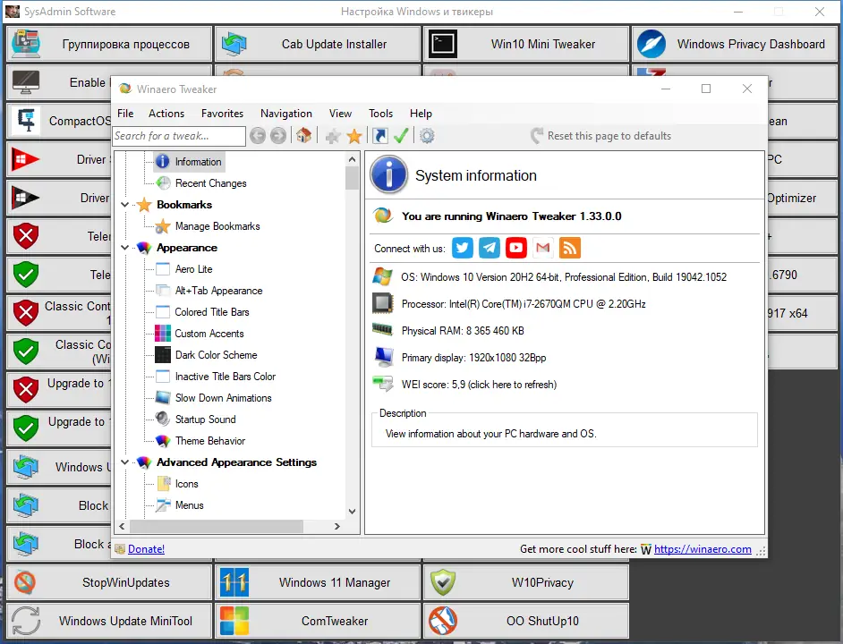This screenshot has height=644, width=843.
Task: Launch Win10 Mini Tweaker in SysAdmin window
Action: point(526,44)
